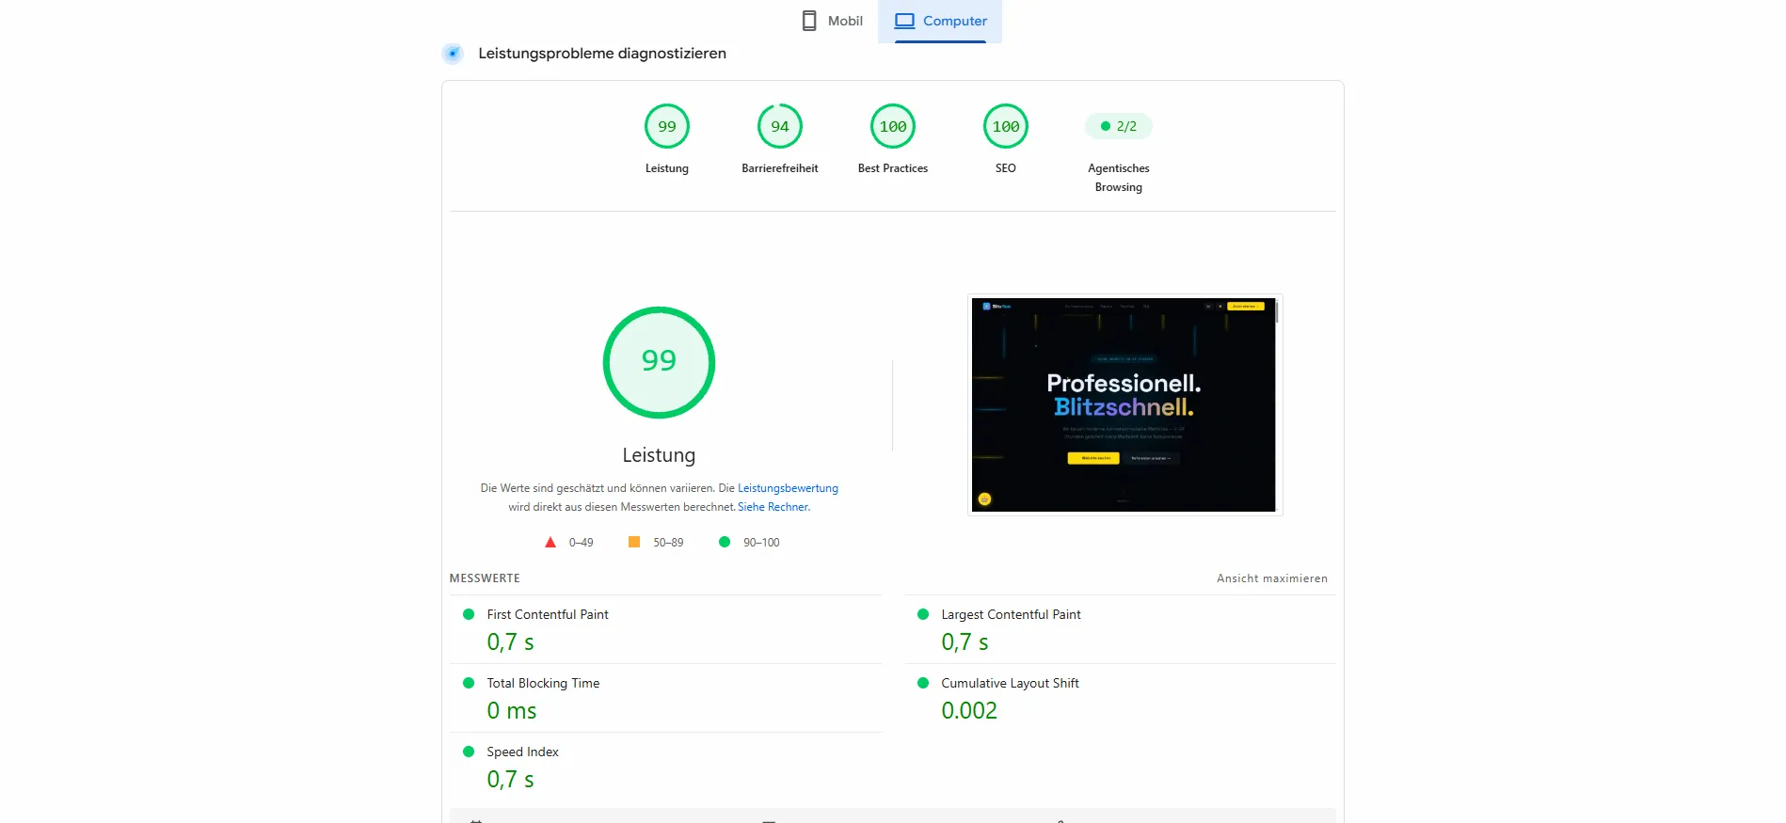Click the green dot beside Cumulative Layout Shift
This screenshot has height=823, width=1786.
[923, 683]
